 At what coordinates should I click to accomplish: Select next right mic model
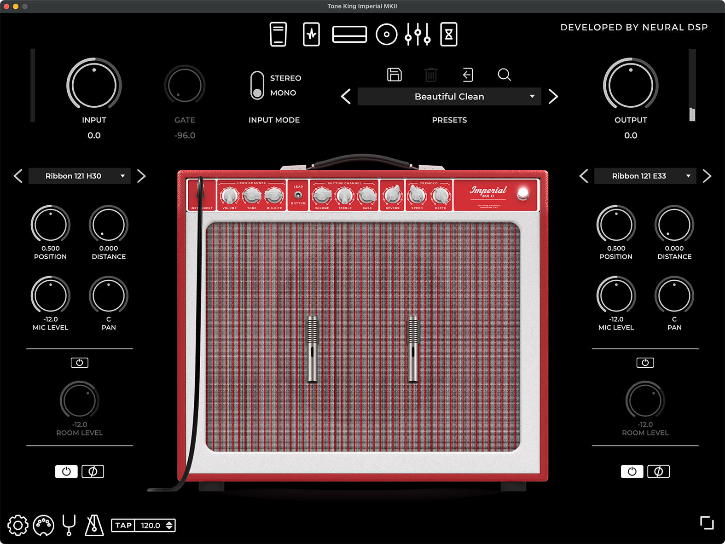(x=707, y=176)
